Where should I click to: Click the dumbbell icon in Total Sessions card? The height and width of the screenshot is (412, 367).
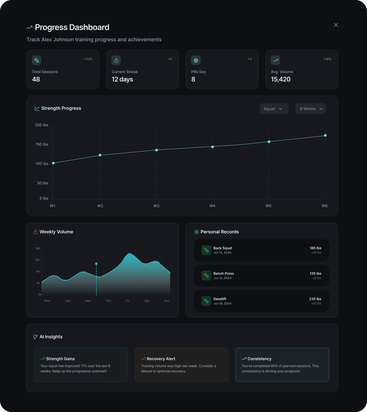click(x=37, y=60)
